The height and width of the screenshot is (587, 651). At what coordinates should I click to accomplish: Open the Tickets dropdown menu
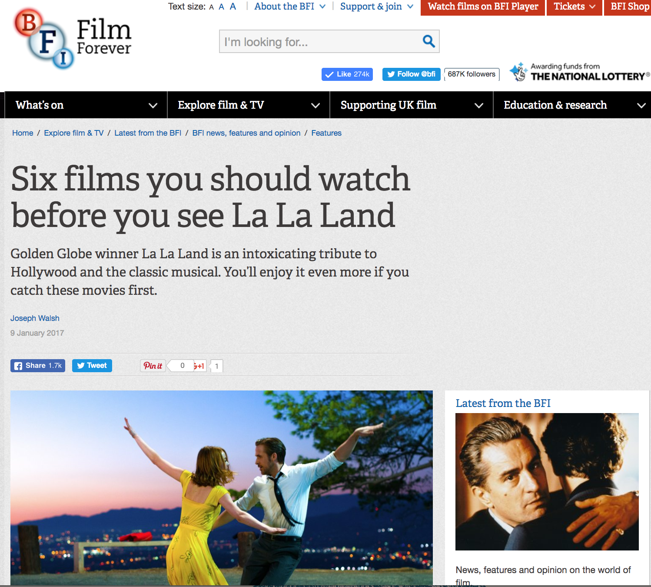(575, 7)
